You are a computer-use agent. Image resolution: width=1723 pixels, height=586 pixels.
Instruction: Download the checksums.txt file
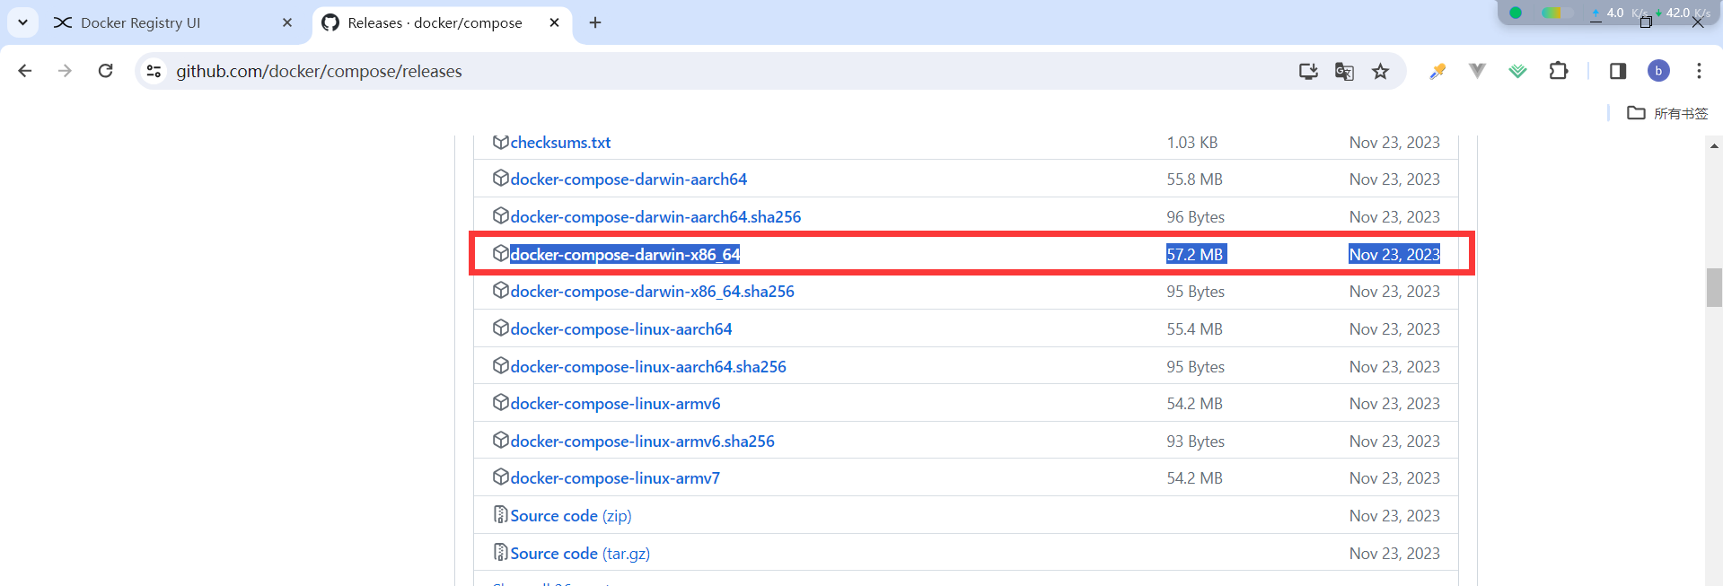(x=560, y=143)
